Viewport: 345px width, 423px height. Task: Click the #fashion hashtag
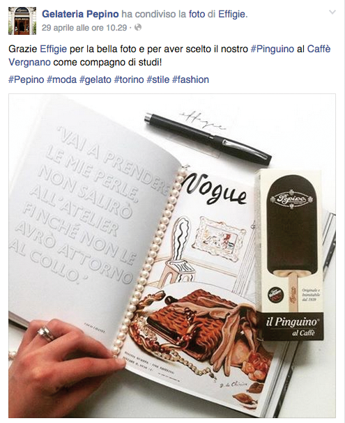coord(190,80)
